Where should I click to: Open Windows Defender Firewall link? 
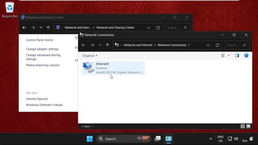point(44,105)
